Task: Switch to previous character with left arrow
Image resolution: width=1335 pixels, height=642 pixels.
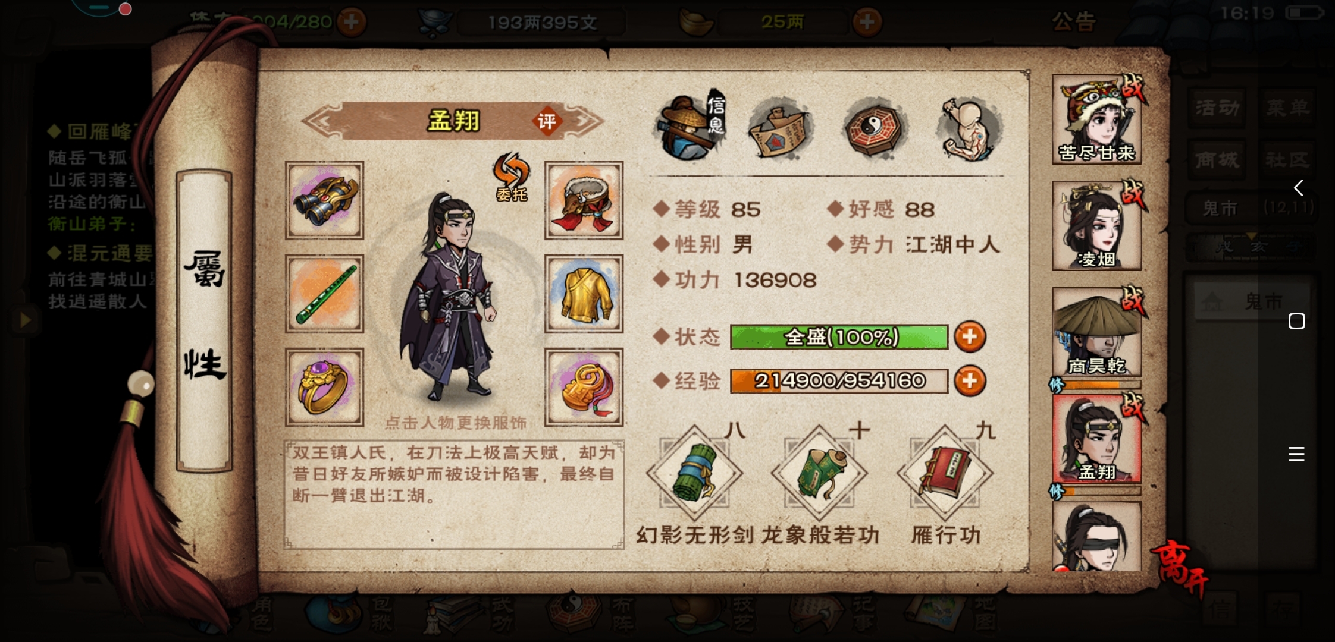Action: click(x=322, y=121)
